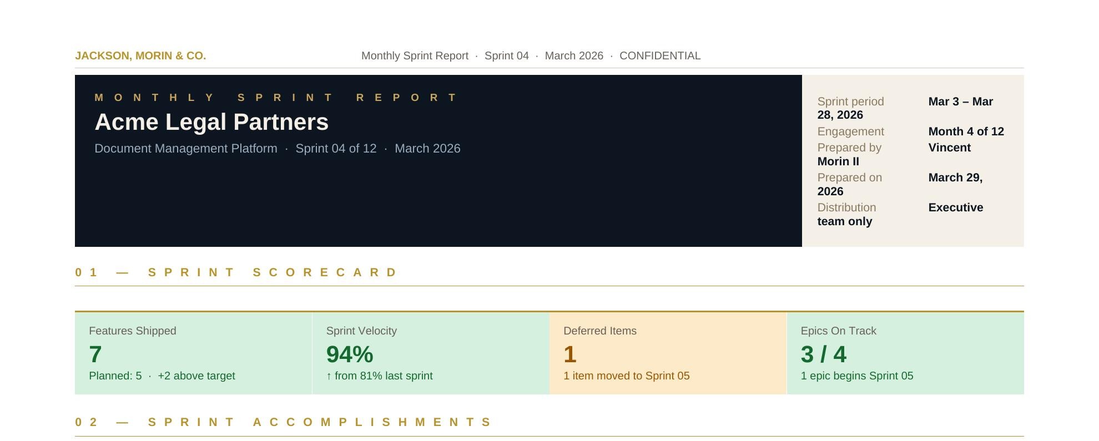The image size is (1099, 441).
Task: Click the 01 Sprint Scorecard section heading
Action: coord(236,272)
